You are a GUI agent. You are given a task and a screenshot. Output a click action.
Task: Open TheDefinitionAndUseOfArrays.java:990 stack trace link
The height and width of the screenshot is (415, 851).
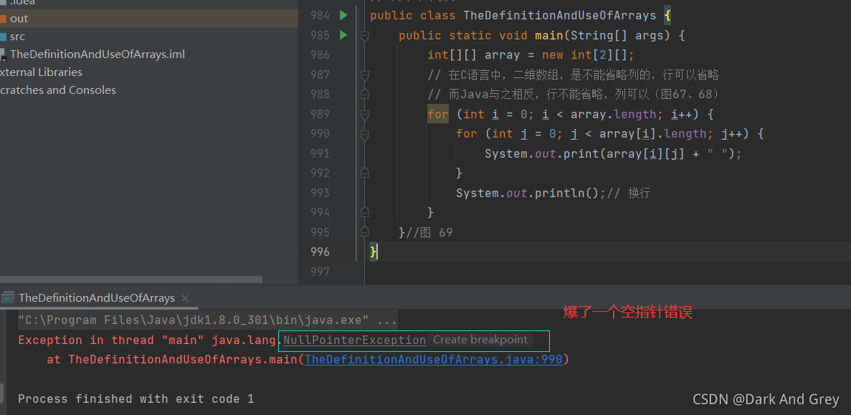pyautogui.click(x=434, y=359)
